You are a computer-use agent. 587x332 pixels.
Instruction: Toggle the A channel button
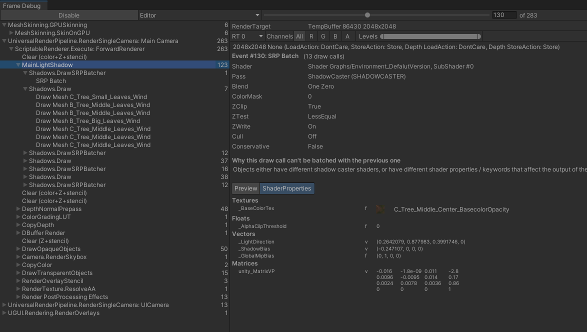pyautogui.click(x=347, y=36)
